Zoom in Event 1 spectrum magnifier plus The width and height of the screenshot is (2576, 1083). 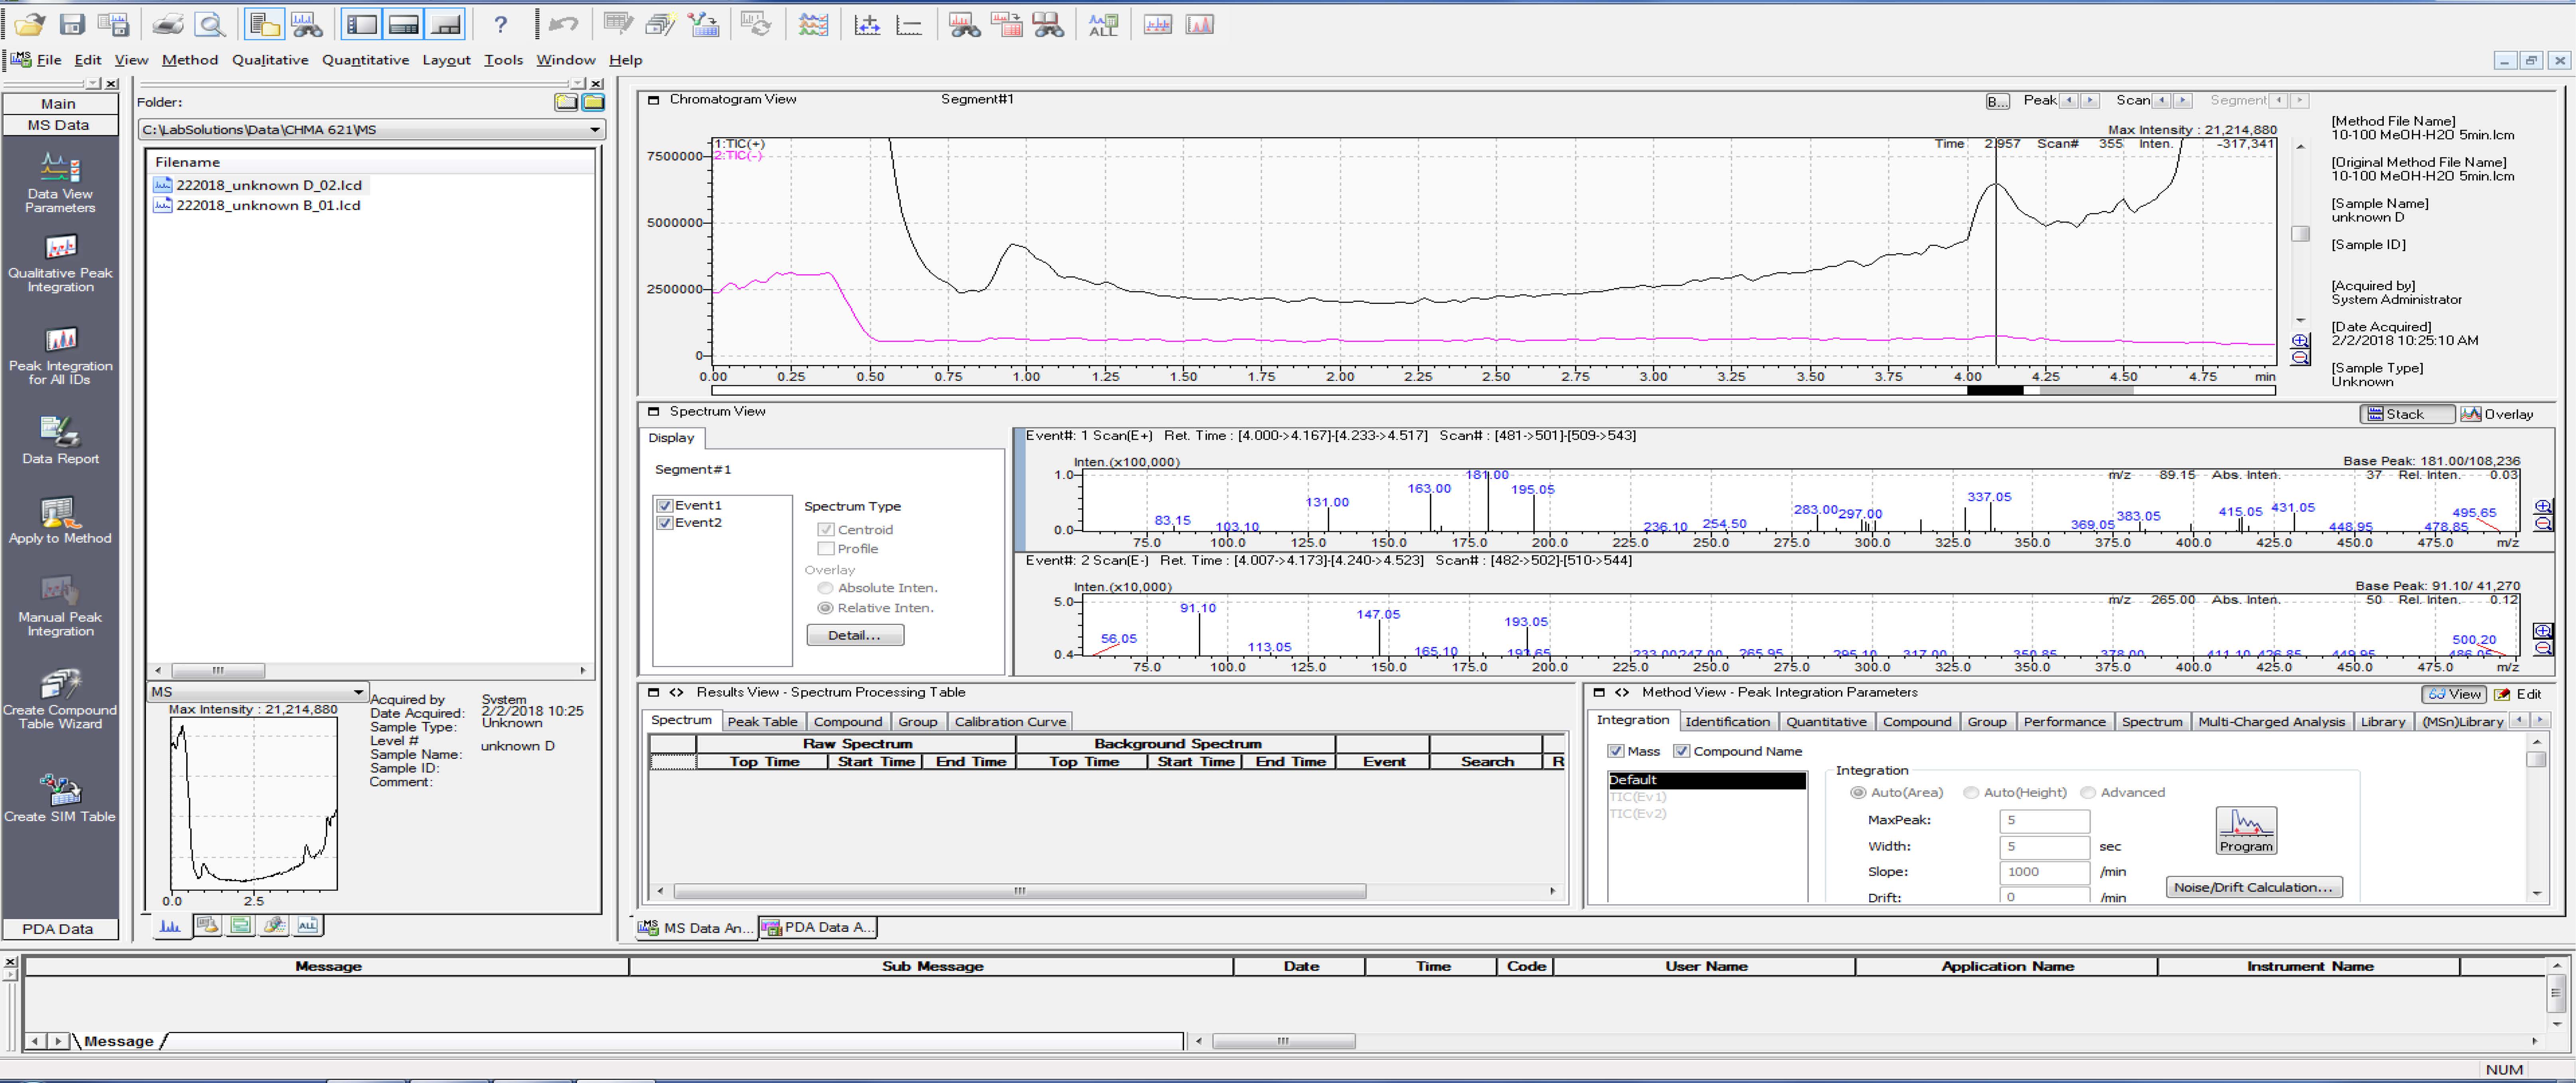(2543, 507)
